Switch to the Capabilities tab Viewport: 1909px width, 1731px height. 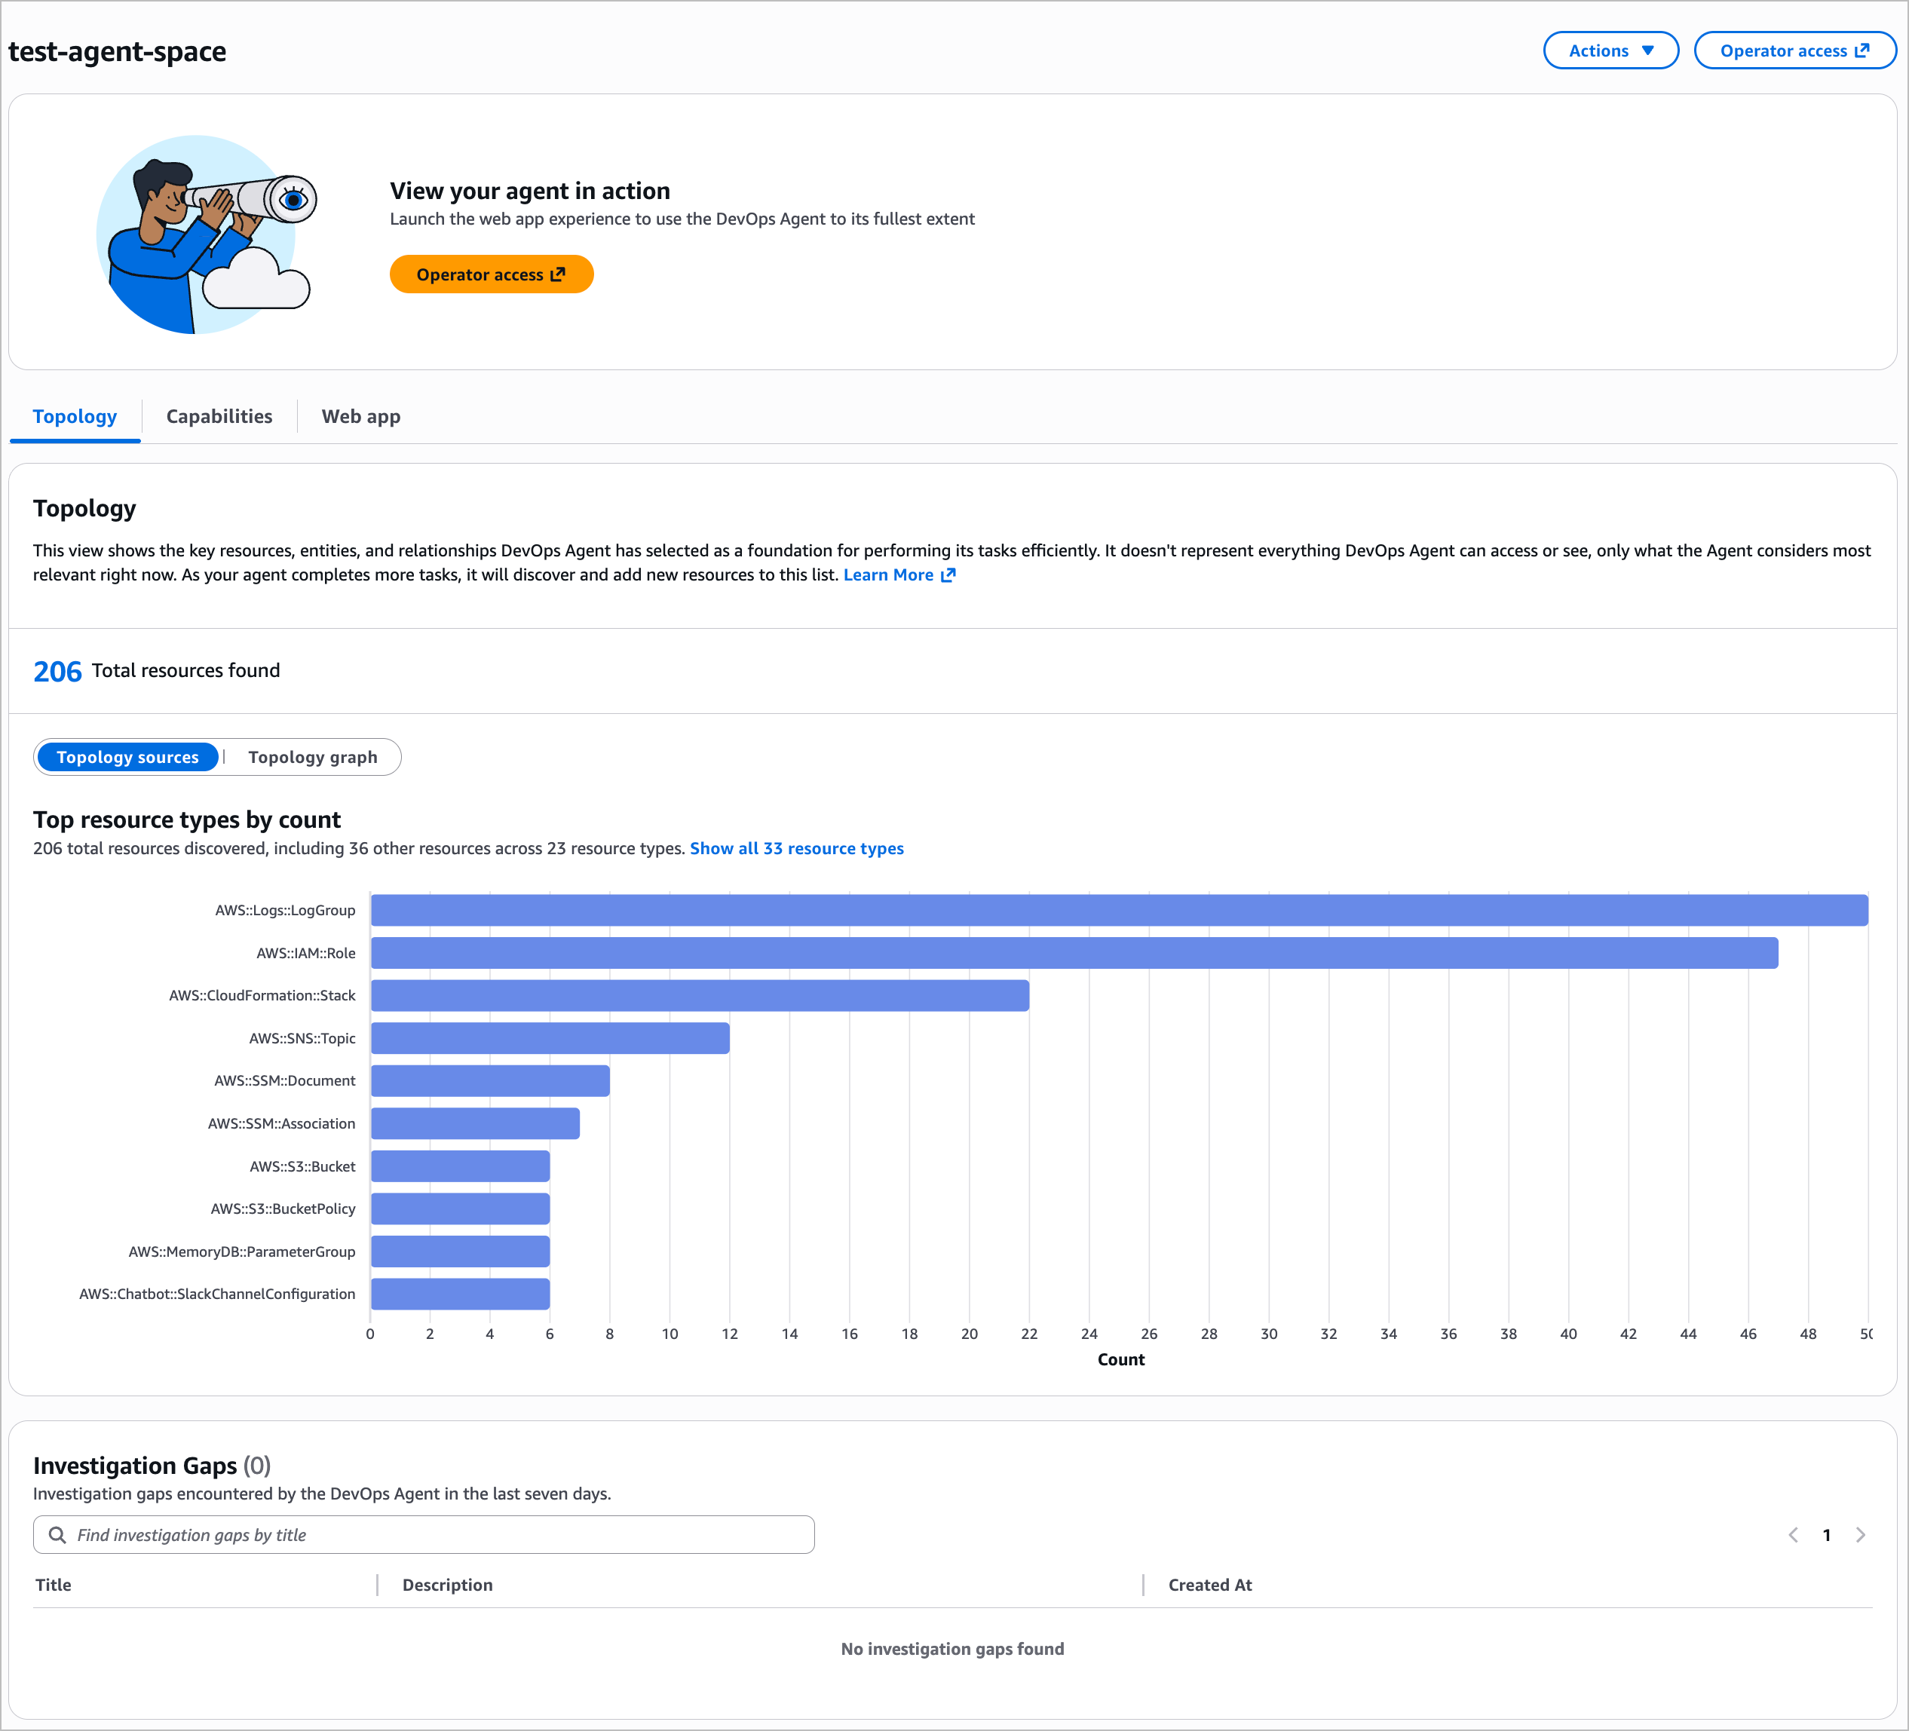tap(219, 417)
